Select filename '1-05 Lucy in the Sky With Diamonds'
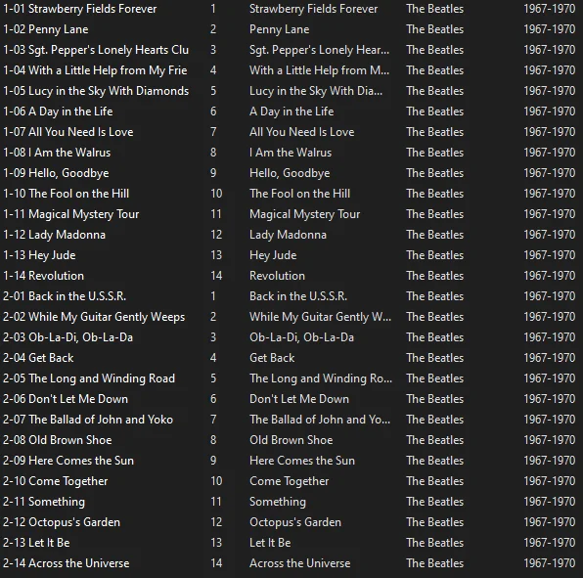 (96, 91)
